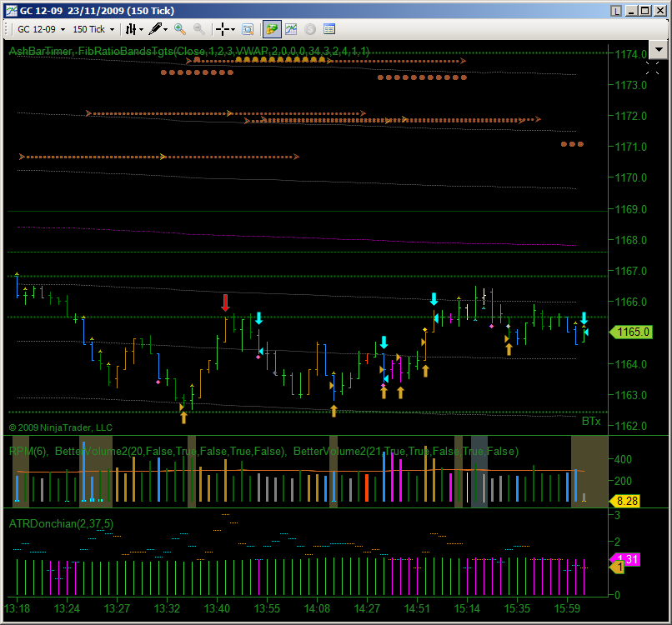
Task: Expand the chart style dropdown arrow
Action: pyautogui.click(x=141, y=29)
